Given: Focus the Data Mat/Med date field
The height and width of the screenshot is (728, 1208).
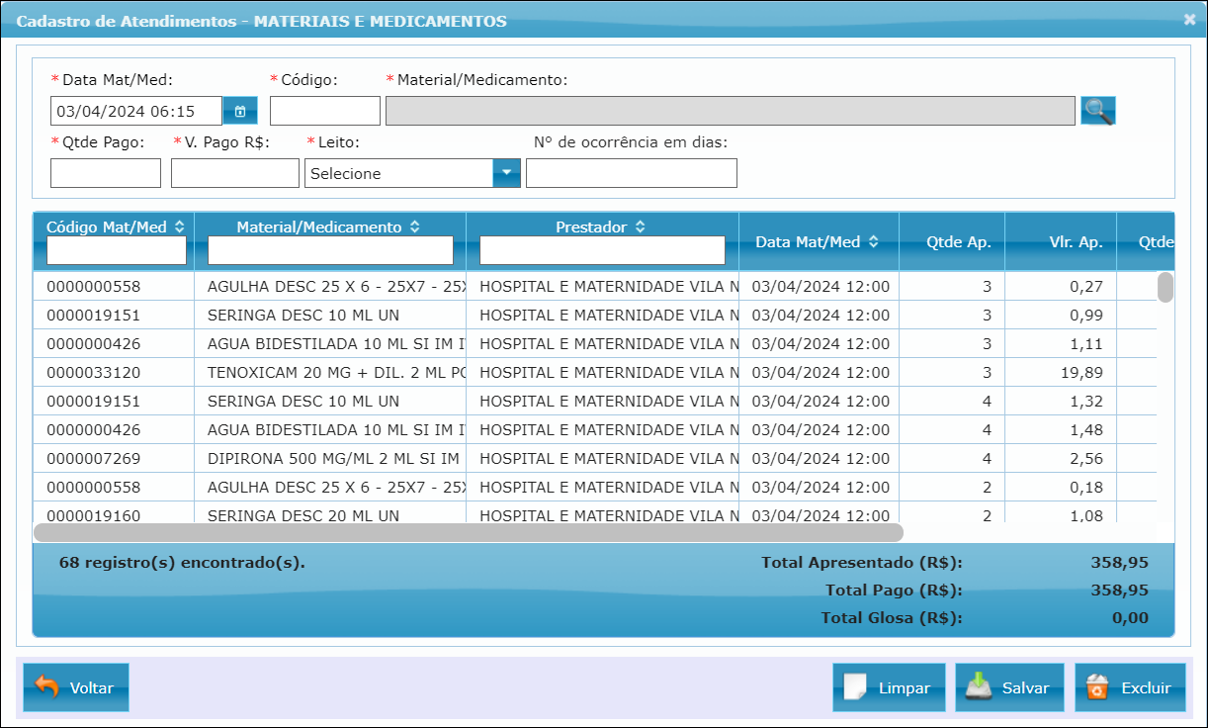Looking at the screenshot, I should pos(136,111).
